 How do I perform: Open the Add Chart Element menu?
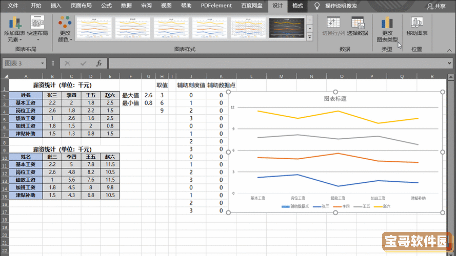(14, 29)
